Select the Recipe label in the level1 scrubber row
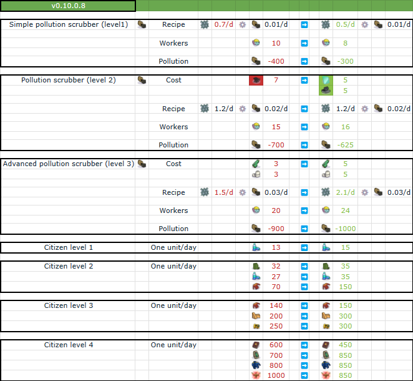 click(173, 24)
